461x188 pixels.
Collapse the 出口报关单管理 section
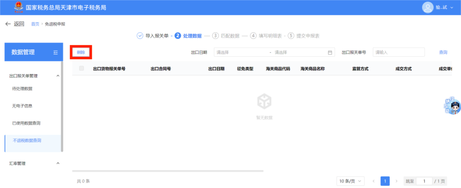(x=58, y=76)
